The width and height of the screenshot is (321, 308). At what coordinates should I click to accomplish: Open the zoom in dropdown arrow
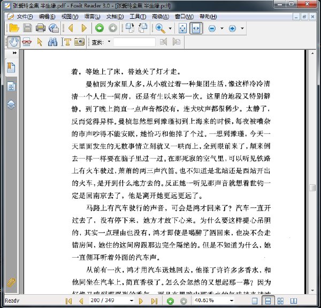tap(242, 28)
